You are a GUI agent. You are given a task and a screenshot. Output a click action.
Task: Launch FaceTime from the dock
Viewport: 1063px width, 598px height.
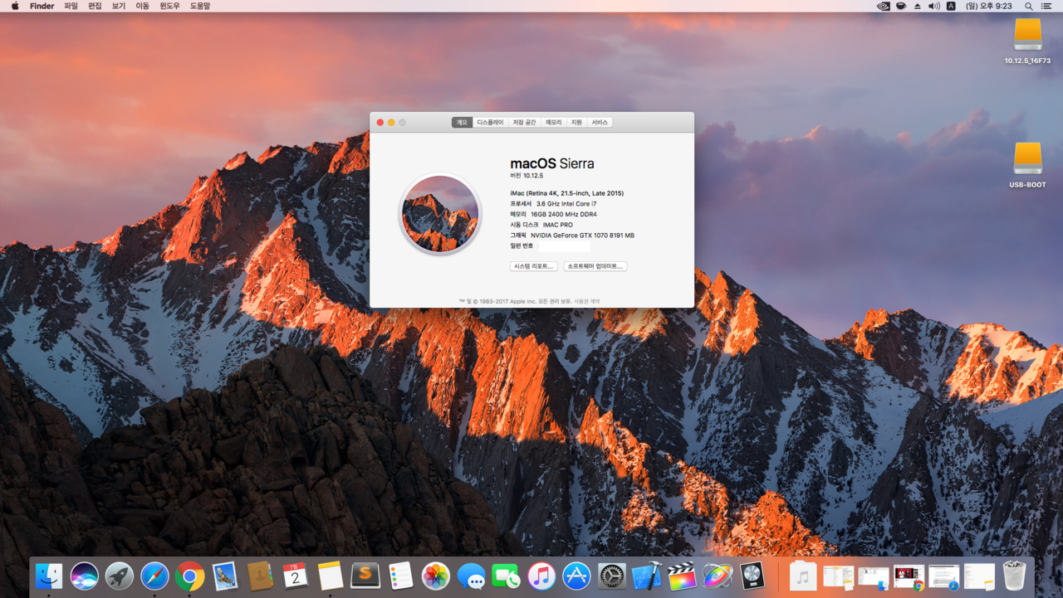pos(507,576)
